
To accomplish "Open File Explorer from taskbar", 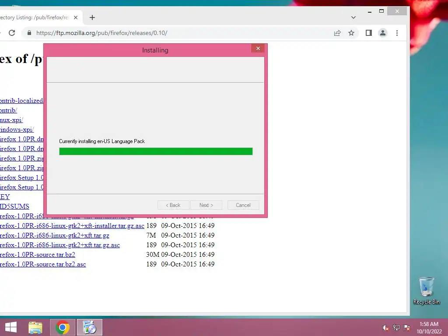I will point(35,327).
